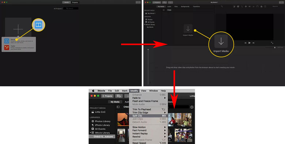Open the Edit menu
285x144 pixels.
(117, 91)
